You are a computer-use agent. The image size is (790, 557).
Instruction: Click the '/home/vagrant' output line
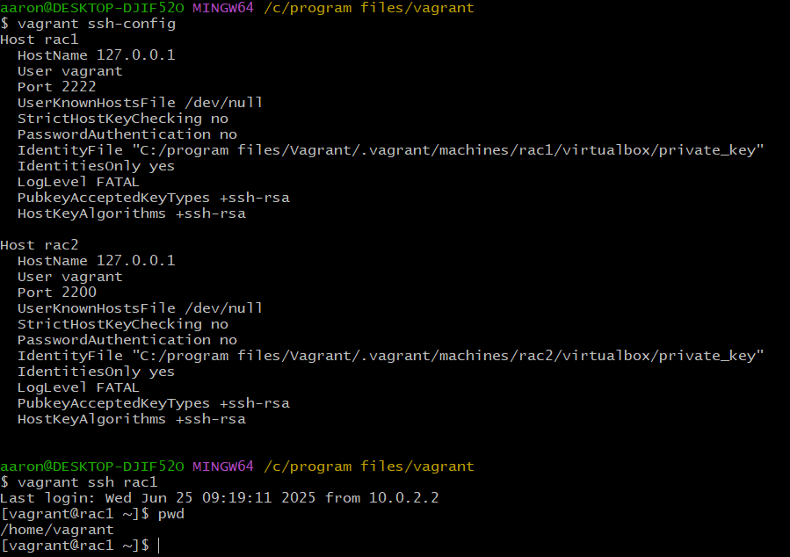tap(57, 530)
